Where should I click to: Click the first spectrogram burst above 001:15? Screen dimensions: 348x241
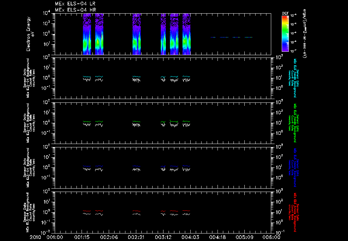(x=87, y=34)
